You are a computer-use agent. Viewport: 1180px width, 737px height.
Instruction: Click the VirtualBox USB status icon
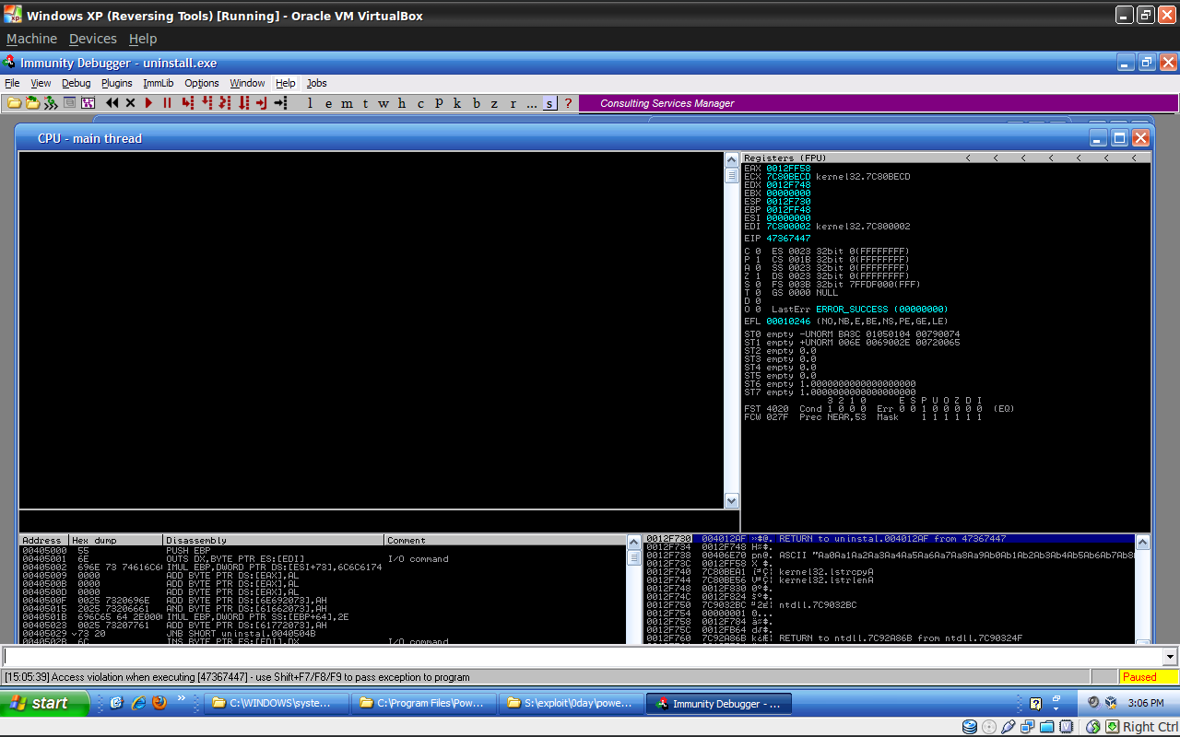1009,727
